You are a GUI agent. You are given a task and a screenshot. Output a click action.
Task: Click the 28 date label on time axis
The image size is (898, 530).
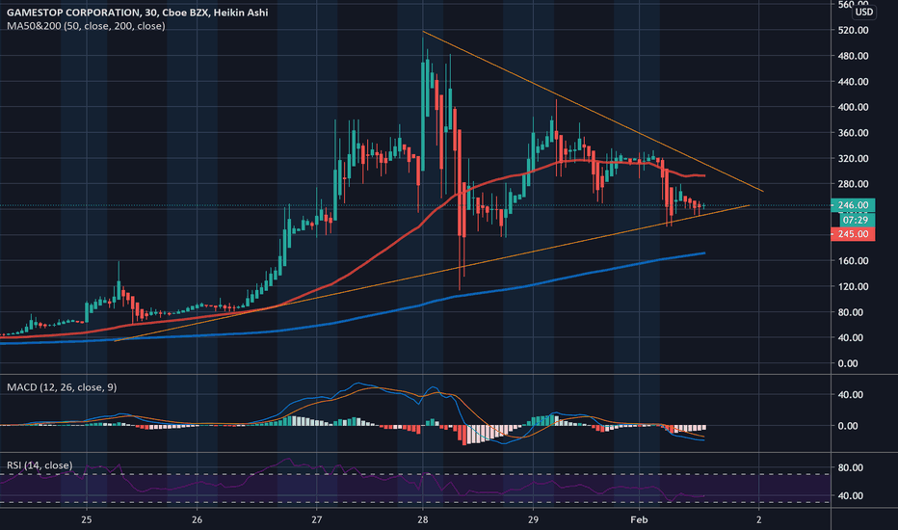click(423, 519)
